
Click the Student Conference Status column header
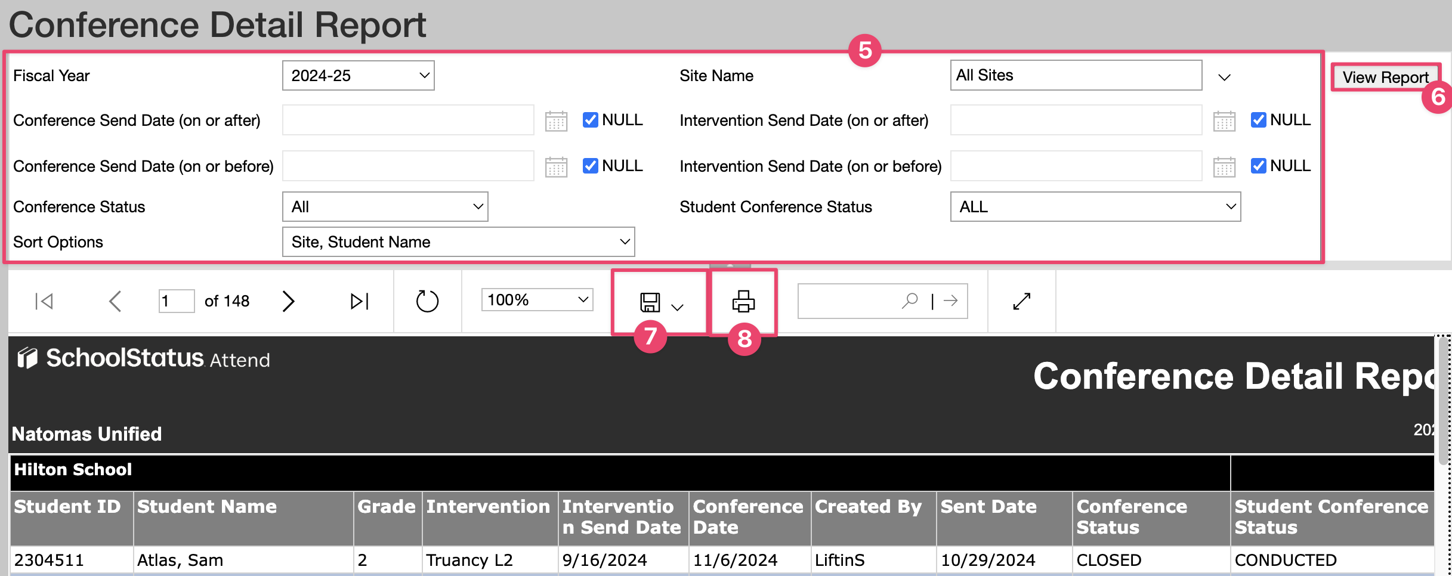[x=1332, y=518]
